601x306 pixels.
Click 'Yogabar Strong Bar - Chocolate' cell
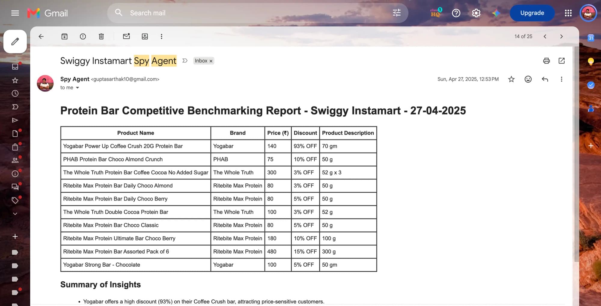(136, 265)
